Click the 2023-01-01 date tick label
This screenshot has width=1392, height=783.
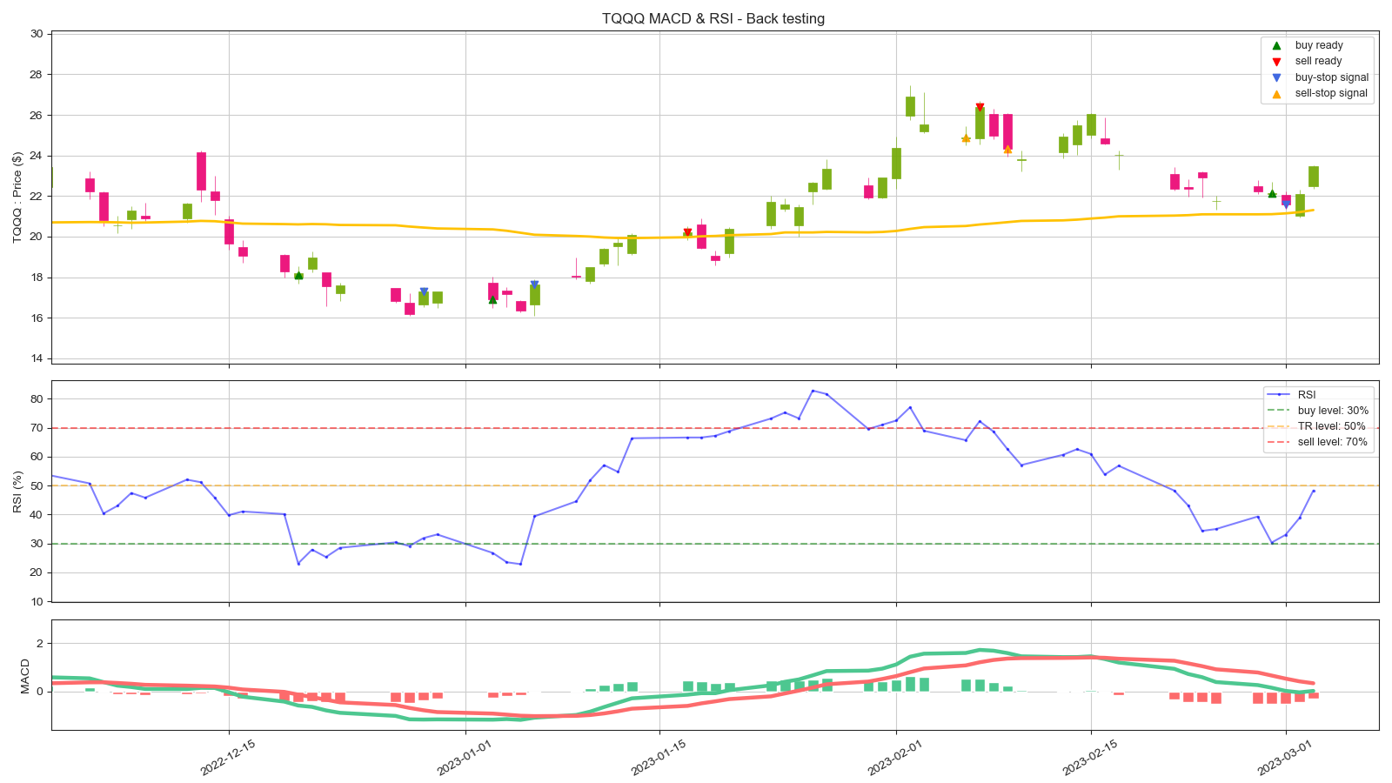click(465, 757)
